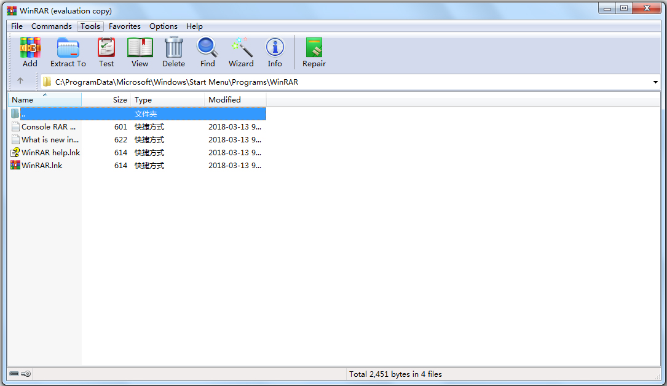The height and width of the screenshot is (386, 667).
Task: Expand the address path dropdown arrow
Action: [655, 82]
